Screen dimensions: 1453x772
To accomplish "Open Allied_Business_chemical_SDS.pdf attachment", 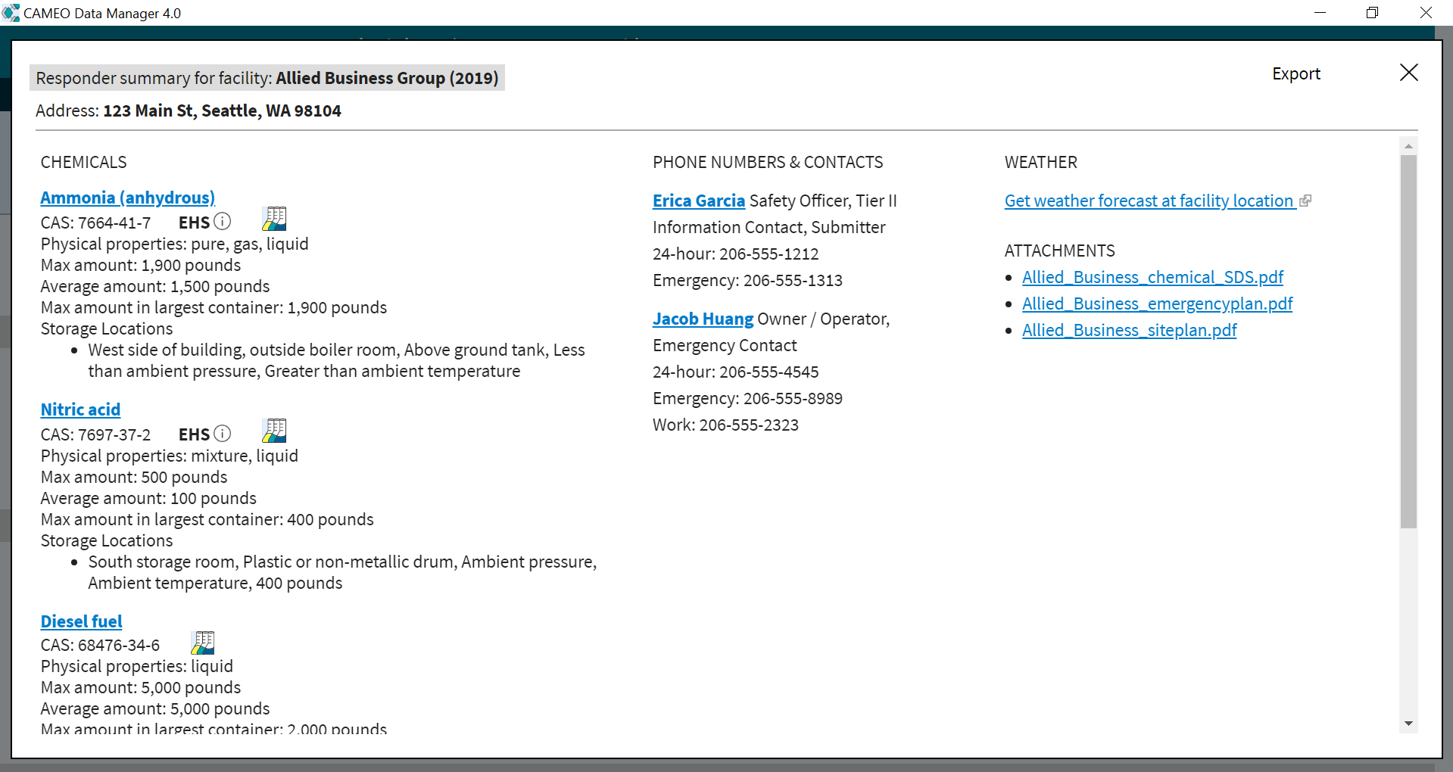I will (x=1152, y=277).
